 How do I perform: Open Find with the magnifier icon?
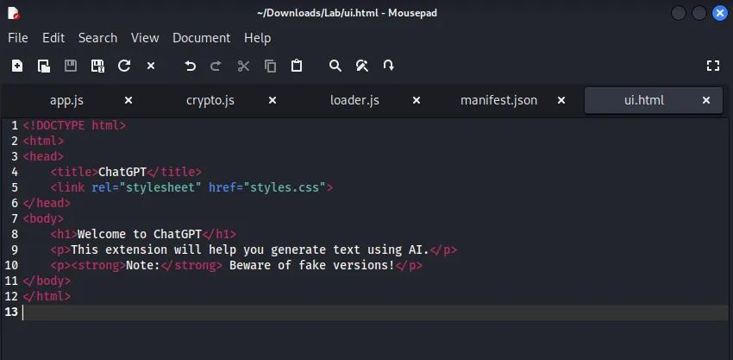pos(335,66)
